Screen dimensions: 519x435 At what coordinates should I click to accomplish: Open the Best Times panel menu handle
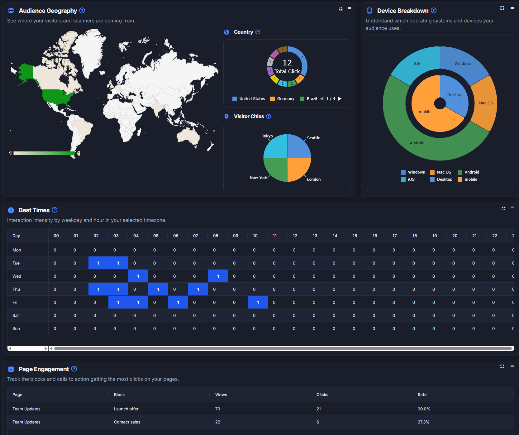point(512,208)
